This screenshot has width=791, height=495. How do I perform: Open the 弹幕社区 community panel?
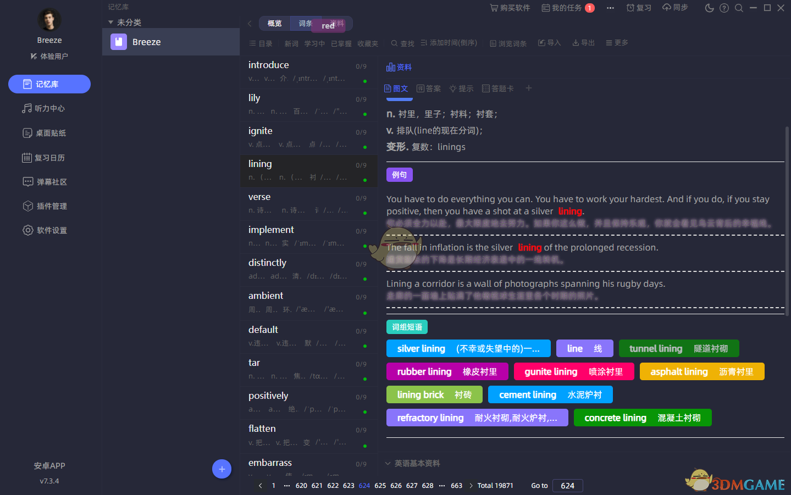point(49,181)
